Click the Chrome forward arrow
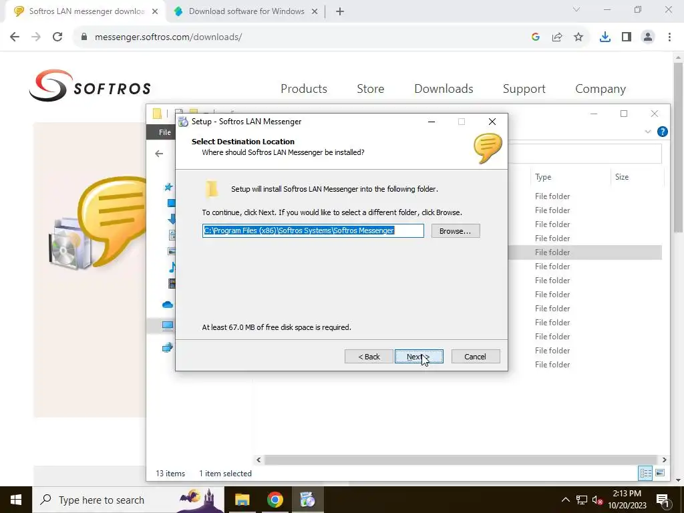Viewport: 684px width, 513px height. pos(36,37)
